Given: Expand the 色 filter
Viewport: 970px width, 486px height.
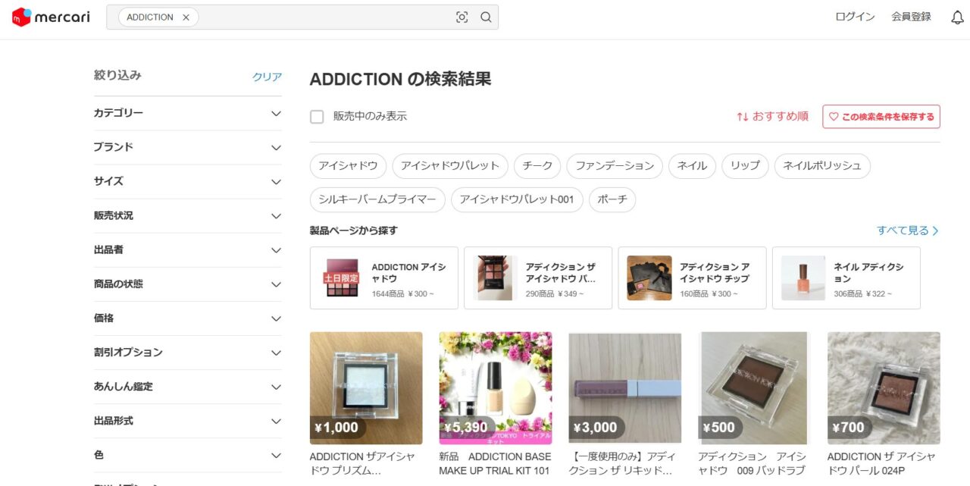Looking at the screenshot, I should [x=188, y=455].
